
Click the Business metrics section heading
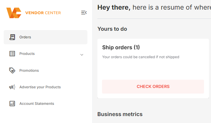coord(120,114)
